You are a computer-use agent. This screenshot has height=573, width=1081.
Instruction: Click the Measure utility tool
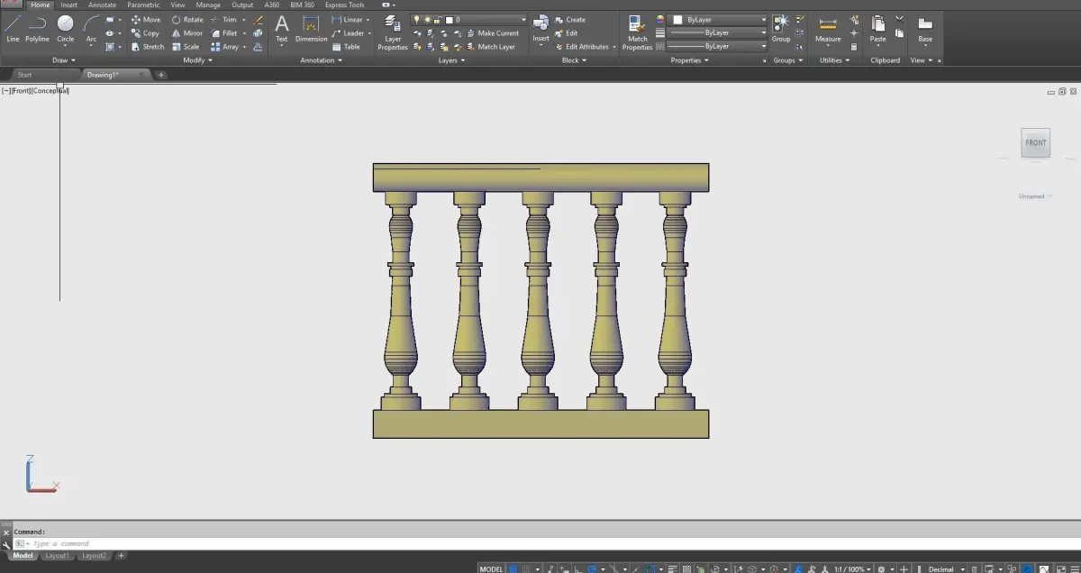tap(828, 29)
